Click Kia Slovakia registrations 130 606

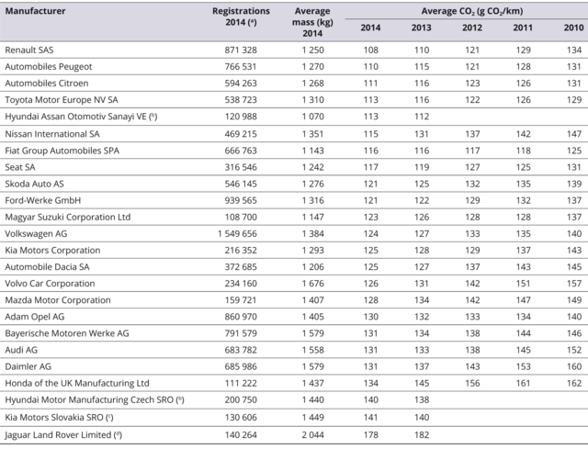241,418
